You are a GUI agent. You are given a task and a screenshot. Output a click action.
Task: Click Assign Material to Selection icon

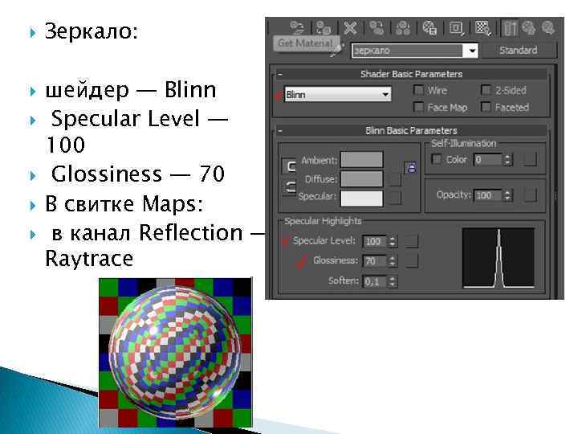pyautogui.click(x=324, y=28)
